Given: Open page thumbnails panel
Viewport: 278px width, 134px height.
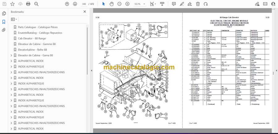Looking at the screenshot, I should click(x=4, y=14).
